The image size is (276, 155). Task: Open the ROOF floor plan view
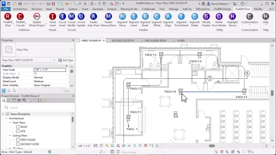24,127
